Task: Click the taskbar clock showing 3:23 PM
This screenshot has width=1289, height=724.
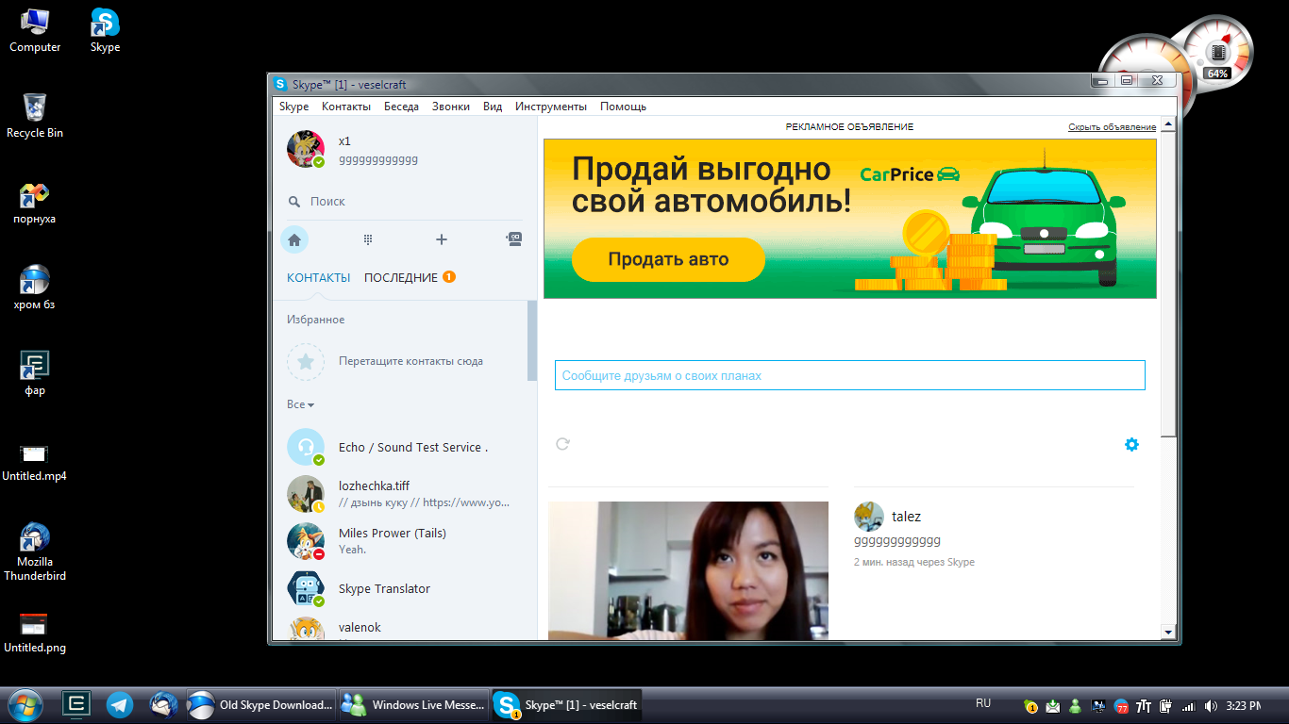Action: click(1244, 706)
